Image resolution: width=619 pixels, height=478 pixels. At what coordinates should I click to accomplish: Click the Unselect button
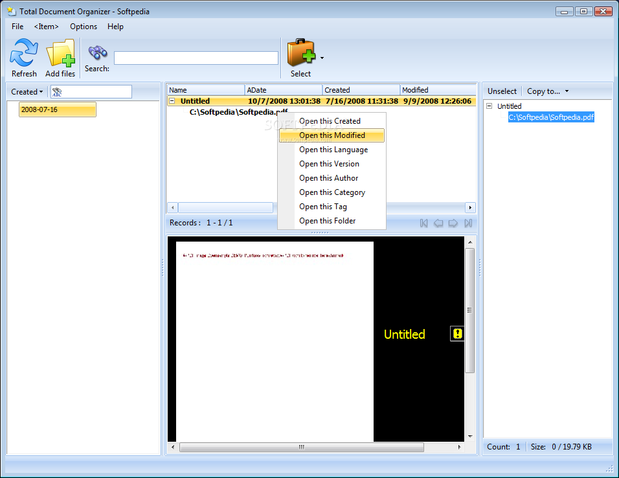502,91
